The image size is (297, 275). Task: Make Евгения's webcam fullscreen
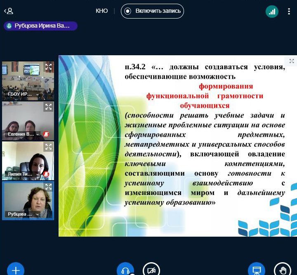click(x=48, y=107)
